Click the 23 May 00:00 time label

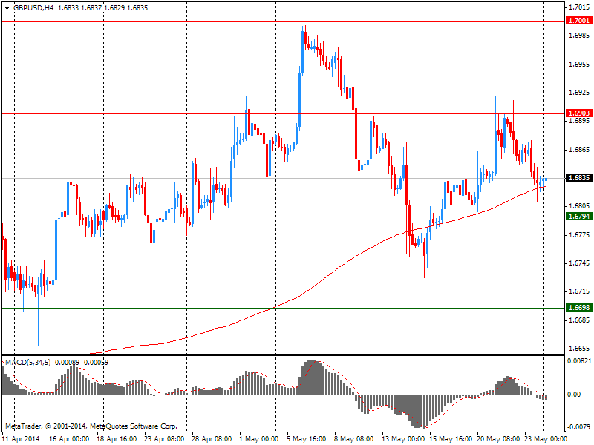[x=546, y=439]
